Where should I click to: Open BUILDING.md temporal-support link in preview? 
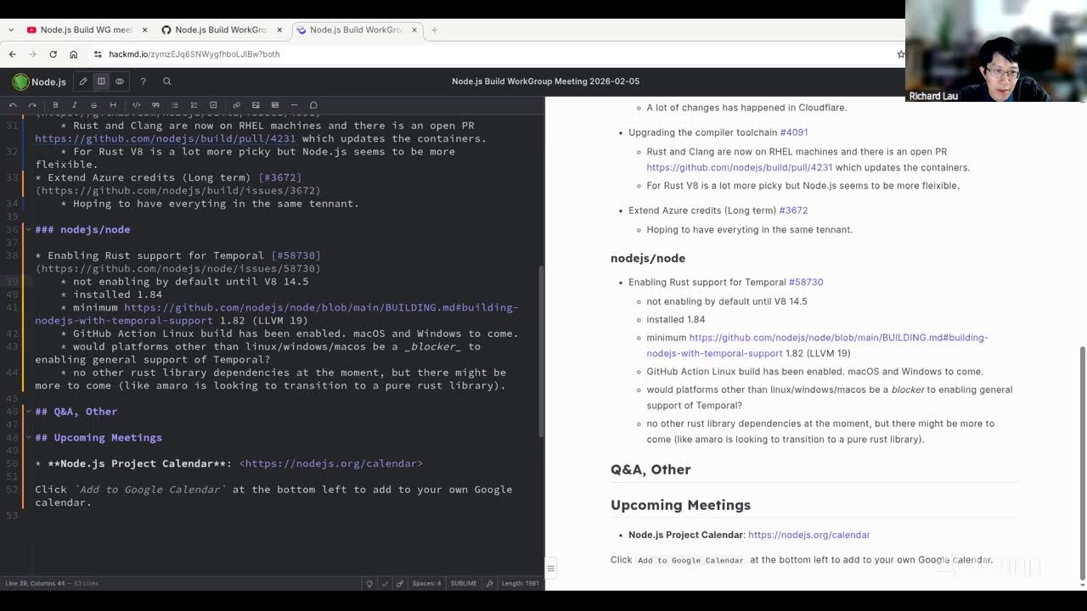click(817, 345)
